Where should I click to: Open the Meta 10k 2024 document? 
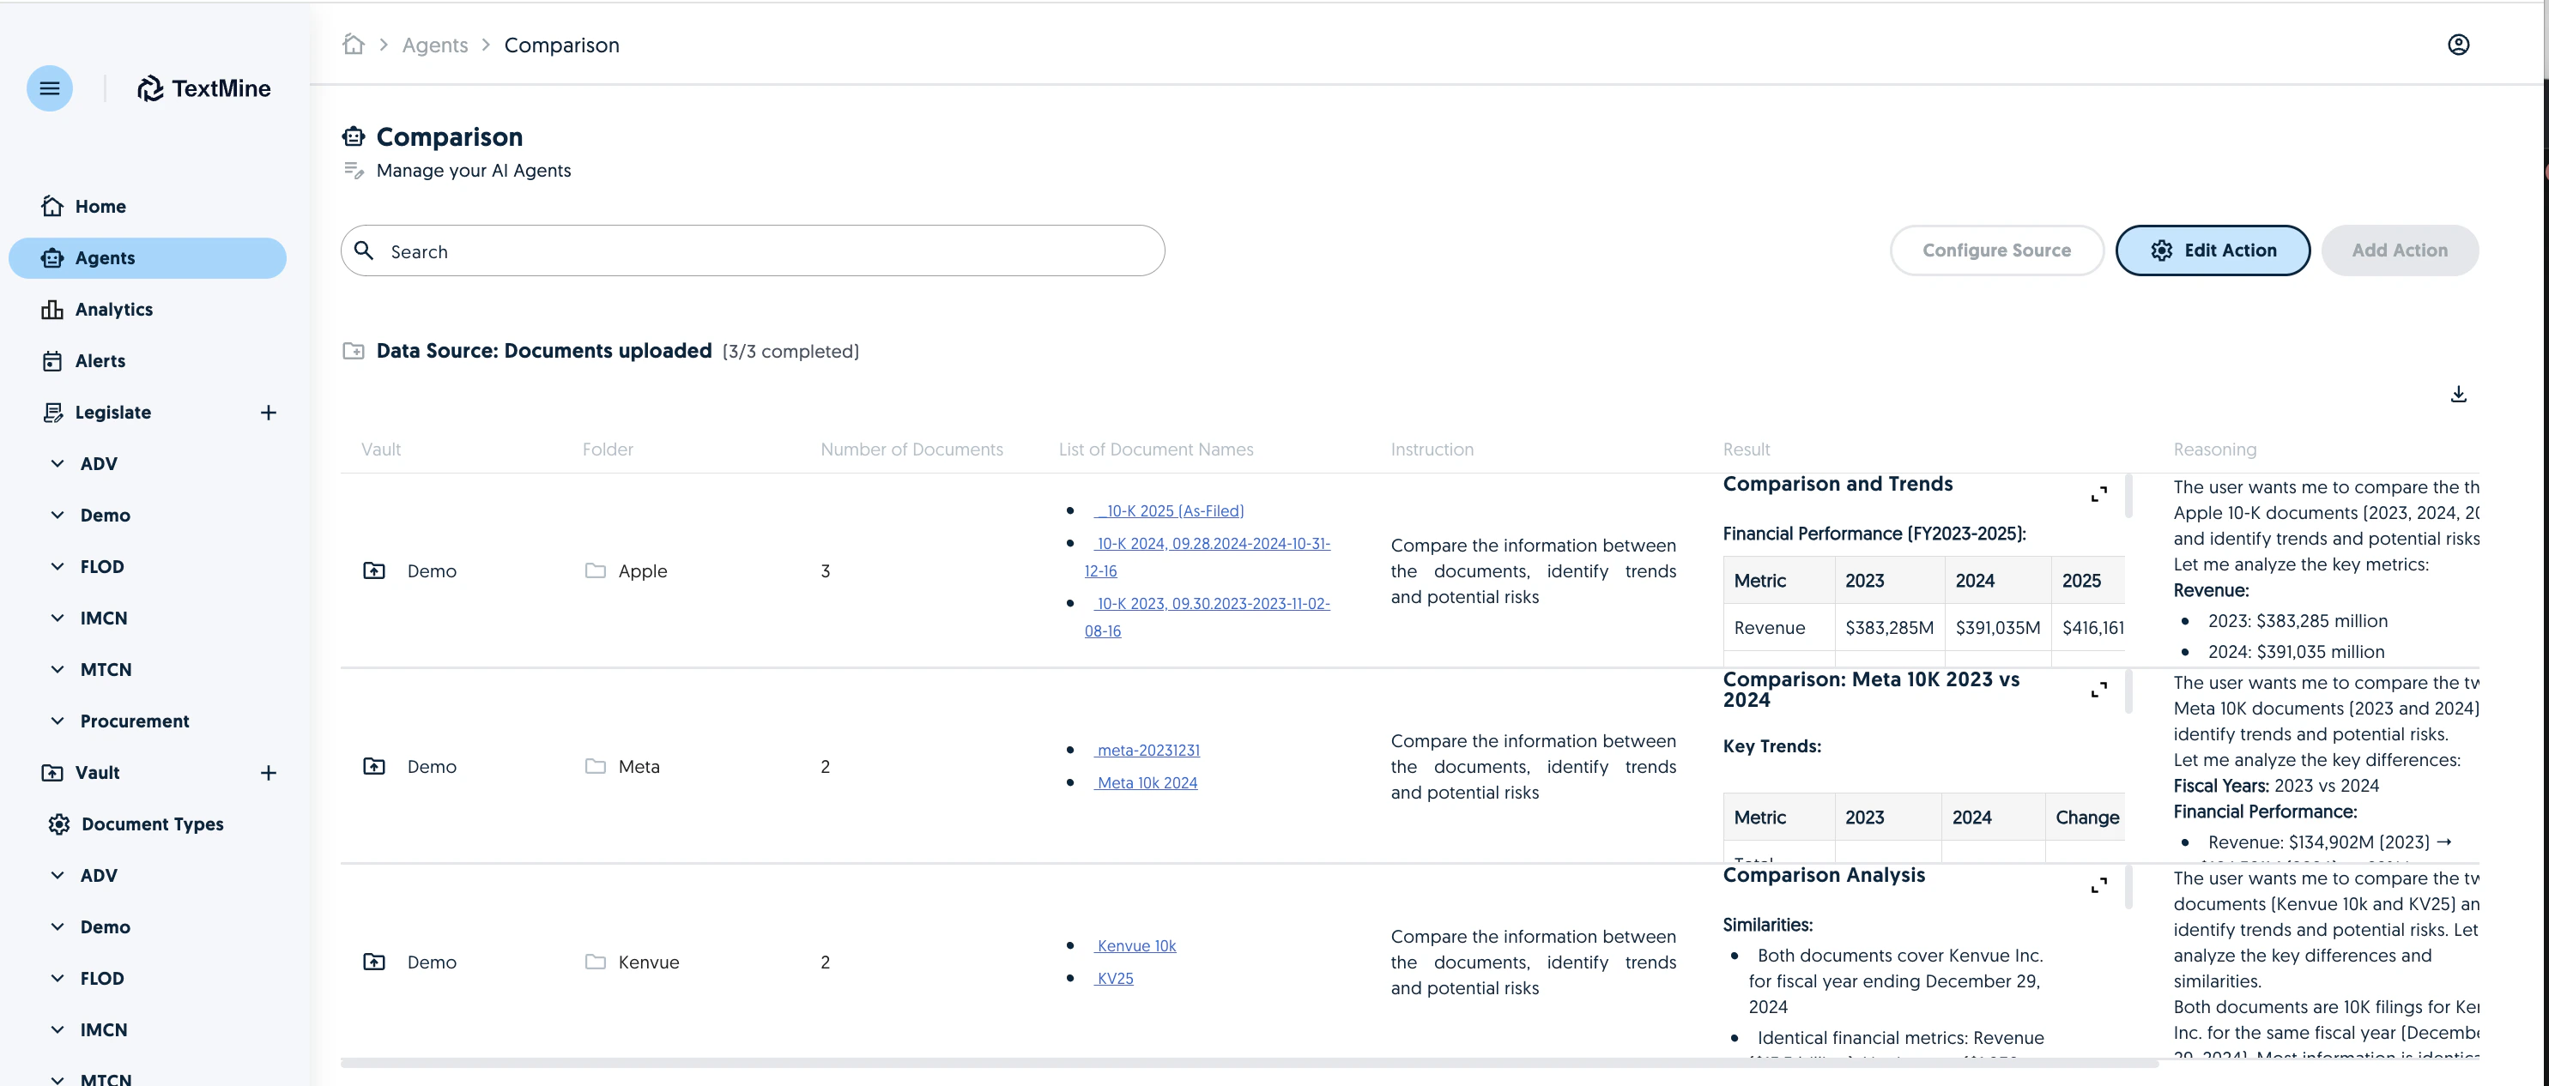pyautogui.click(x=1146, y=782)
